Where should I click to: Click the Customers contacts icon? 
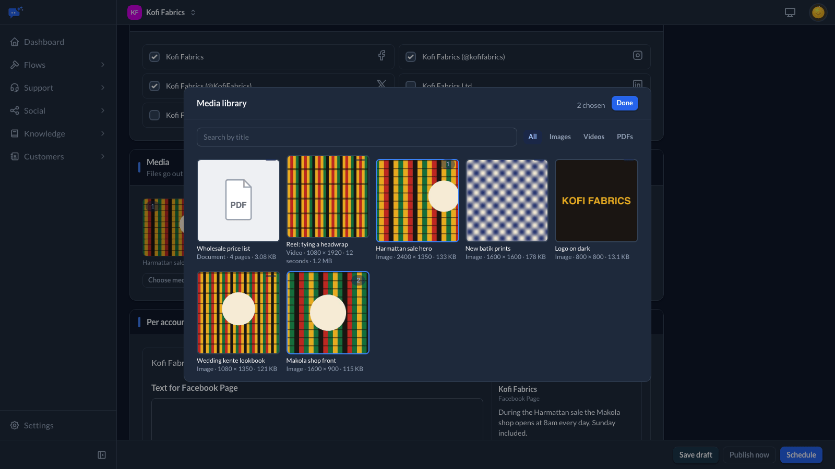pos(15,156)
